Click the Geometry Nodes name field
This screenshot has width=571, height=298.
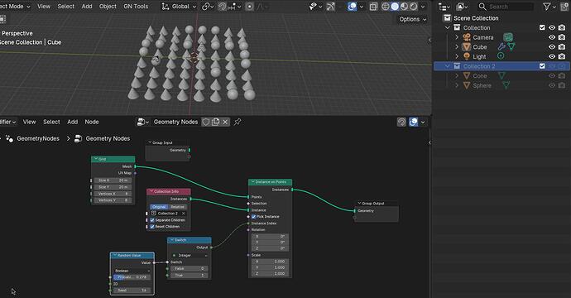pos(175,122)
